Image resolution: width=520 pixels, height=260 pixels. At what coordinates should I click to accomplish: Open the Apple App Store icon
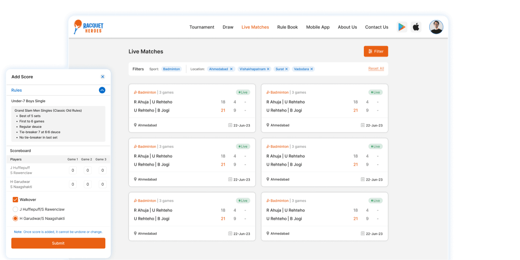416,27
